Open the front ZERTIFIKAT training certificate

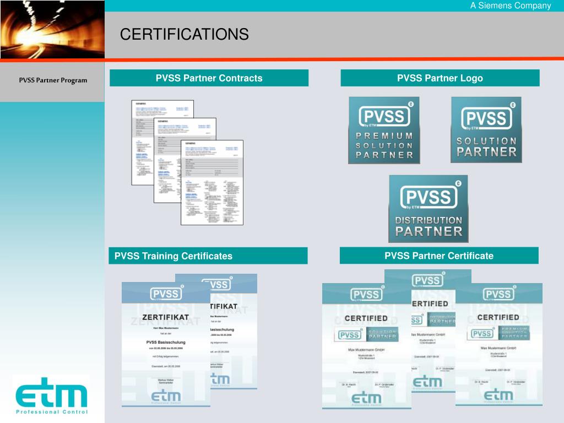[166, 345]
